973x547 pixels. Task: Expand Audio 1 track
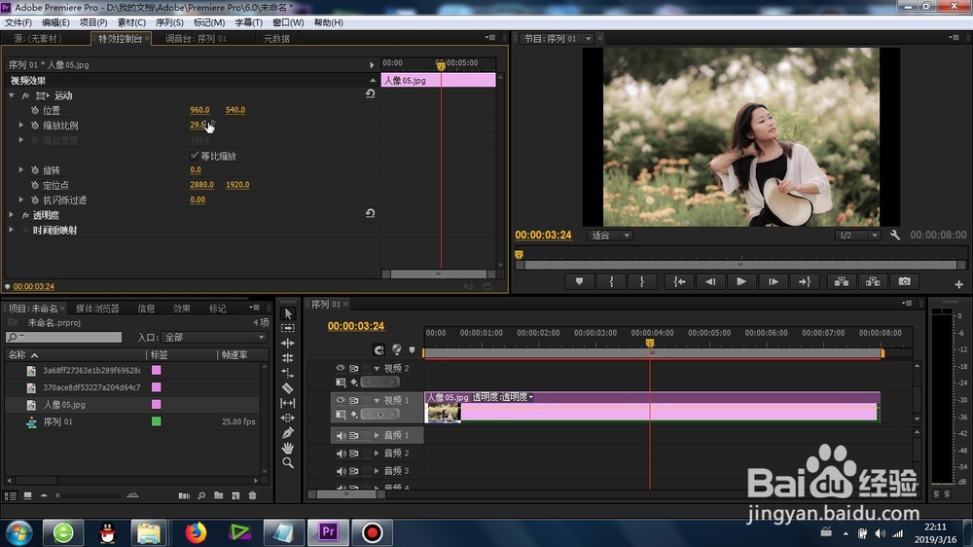377,435
